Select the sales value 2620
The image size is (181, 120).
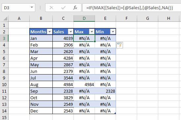[63, 51]
